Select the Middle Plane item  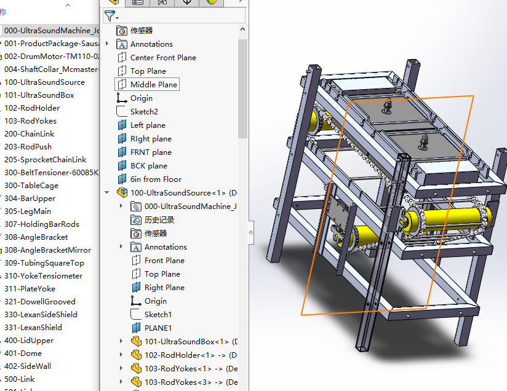(147, 84)
